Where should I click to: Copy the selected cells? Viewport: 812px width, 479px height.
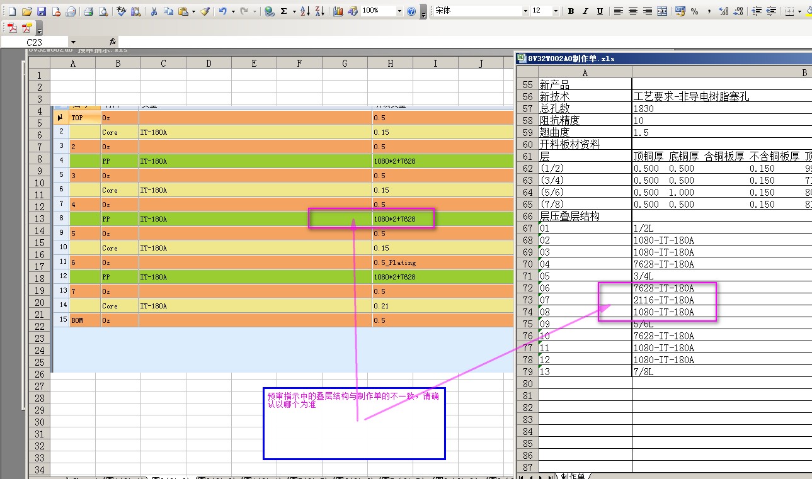click(x=169, y=11)
